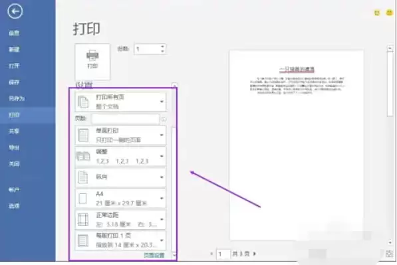Select Open (打开) in the sidebar
Viewport: 397px width, 265px height.
point(14,66)
